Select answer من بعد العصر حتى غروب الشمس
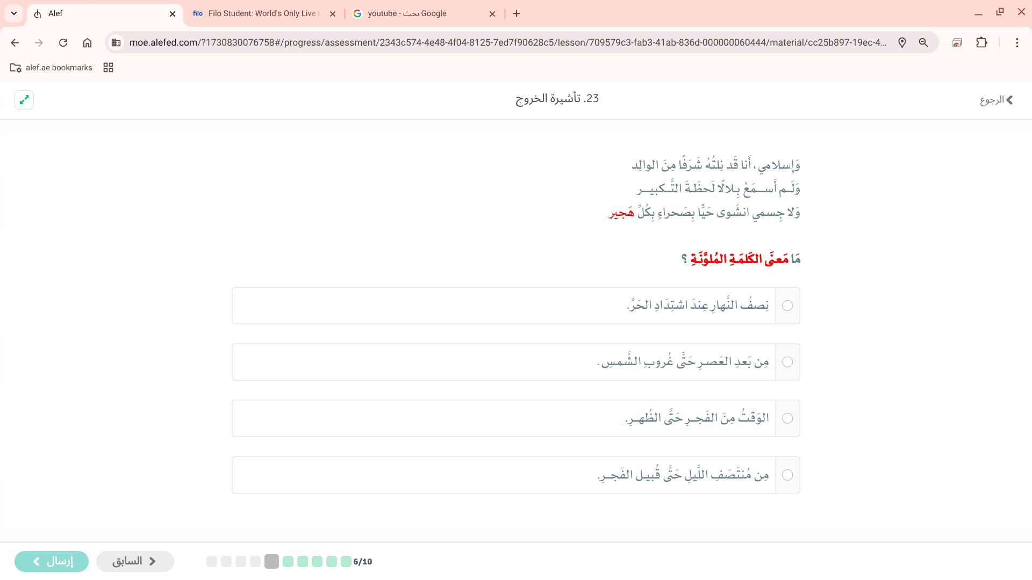This screenshot has height=580, width=1032. point(787,362)
